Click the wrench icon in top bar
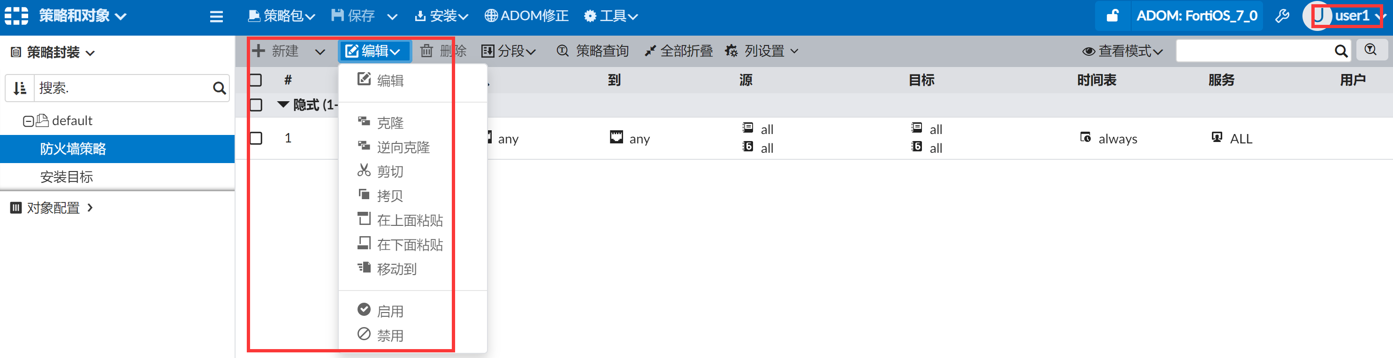The height and width of the screenshot is (358, 1393). tap(1282, 16)
